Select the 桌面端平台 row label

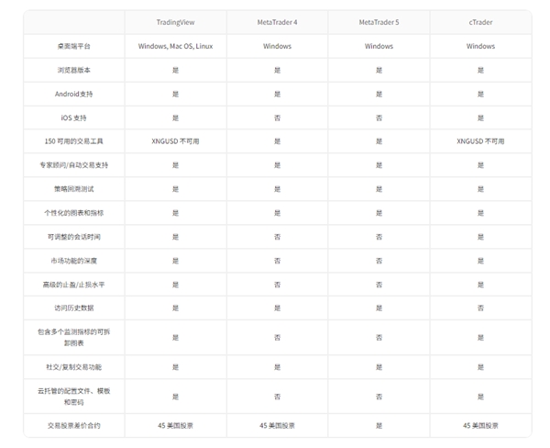73,47
